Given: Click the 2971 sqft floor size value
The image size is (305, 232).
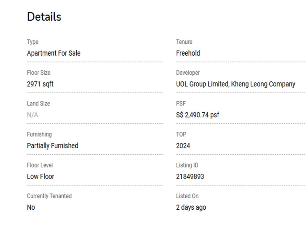Looking at the screenshot, I should pyautogui.click(x=40, y=84).
